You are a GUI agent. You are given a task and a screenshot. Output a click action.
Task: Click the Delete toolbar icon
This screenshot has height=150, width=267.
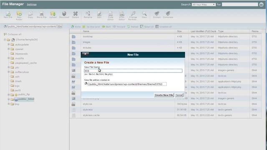pos(75,15)
